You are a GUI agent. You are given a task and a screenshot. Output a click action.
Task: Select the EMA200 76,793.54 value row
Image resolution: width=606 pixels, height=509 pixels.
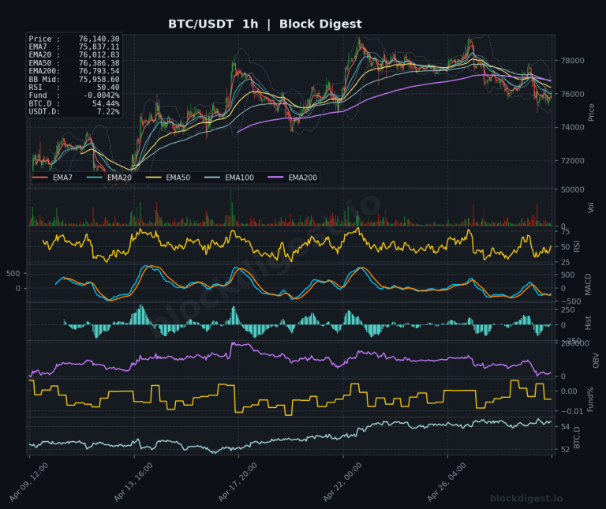click(74, 71)
